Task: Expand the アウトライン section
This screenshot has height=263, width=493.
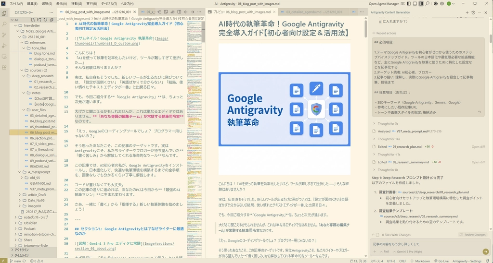Action: (x=33, y=250)
